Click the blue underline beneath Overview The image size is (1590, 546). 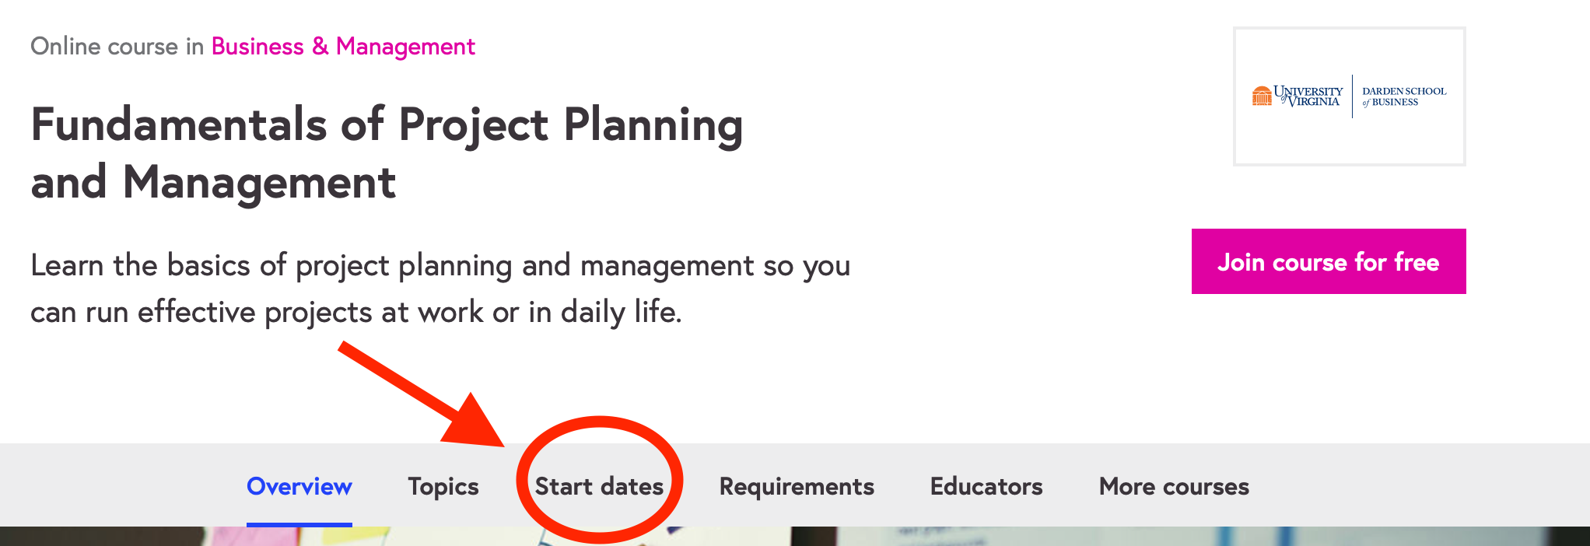pyautogui.click(x=299, y=525)
